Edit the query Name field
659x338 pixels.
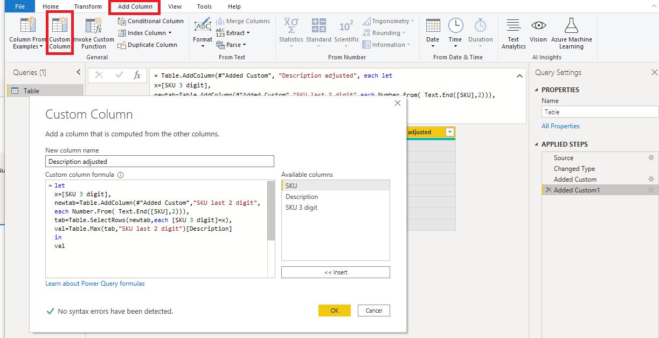point(600,112)
